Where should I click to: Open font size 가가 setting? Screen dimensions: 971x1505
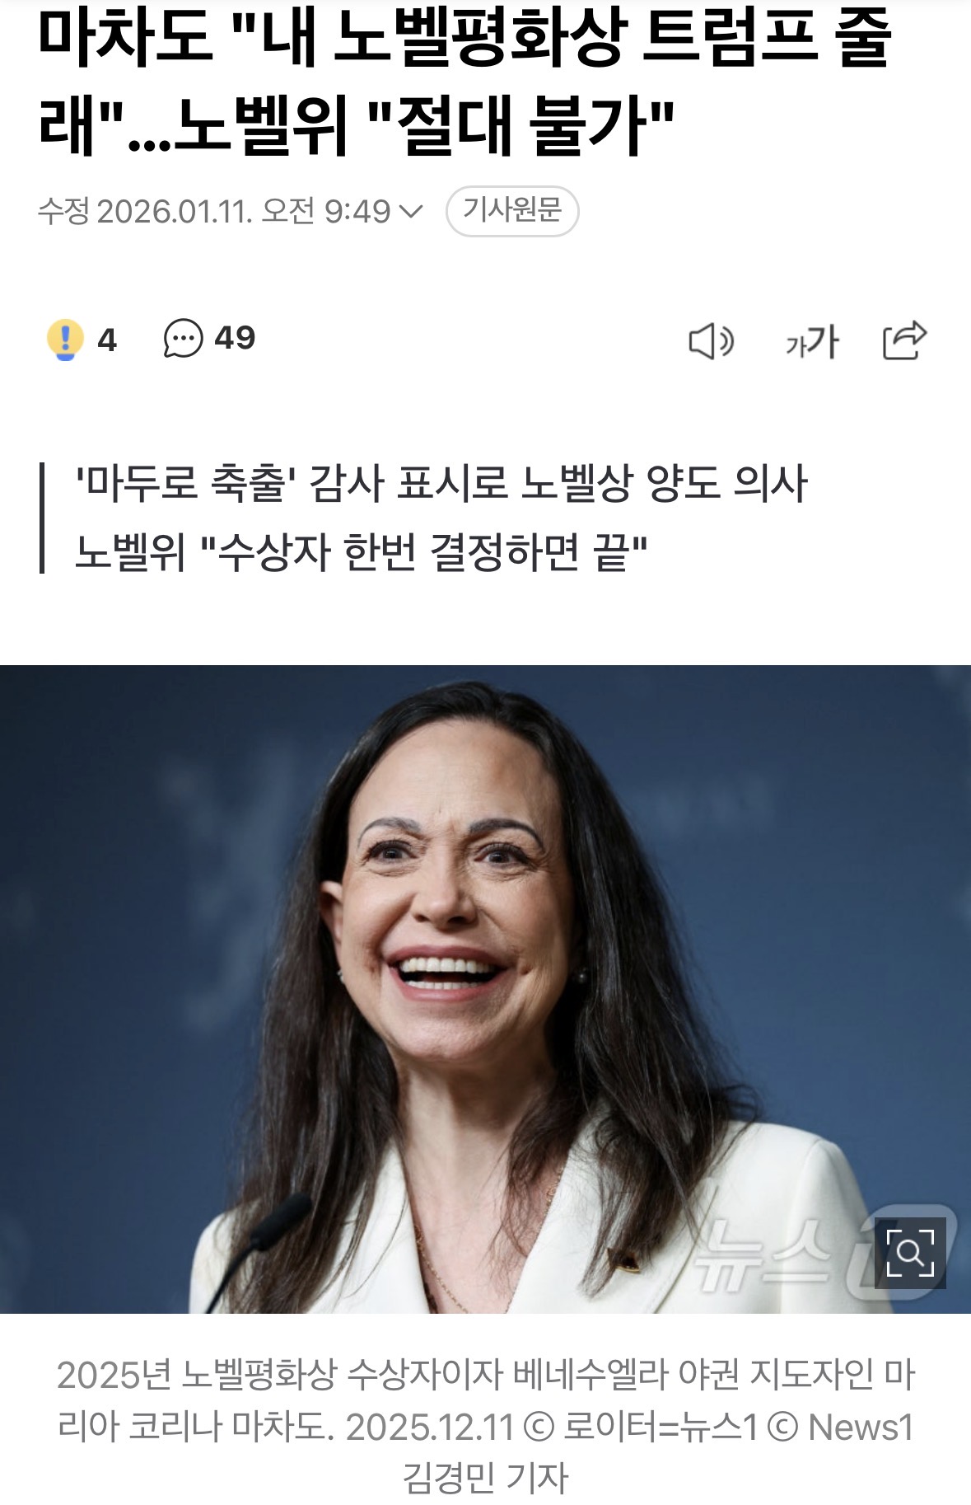(x=811, y=340)
